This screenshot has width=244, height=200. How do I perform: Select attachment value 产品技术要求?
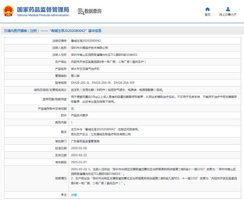tap(79, 115)
